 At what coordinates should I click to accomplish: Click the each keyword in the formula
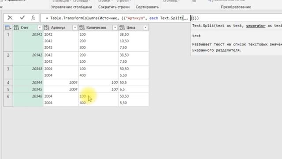tap(154, 18)
